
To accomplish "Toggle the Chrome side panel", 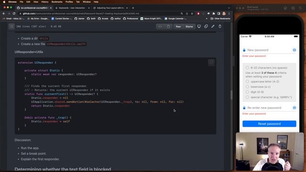I will (x=219, y=13).
